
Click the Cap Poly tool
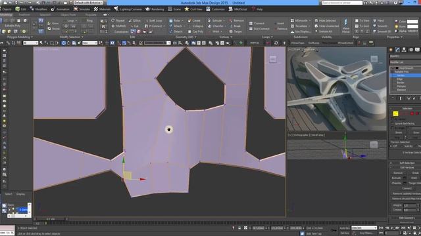pos(195,31)
